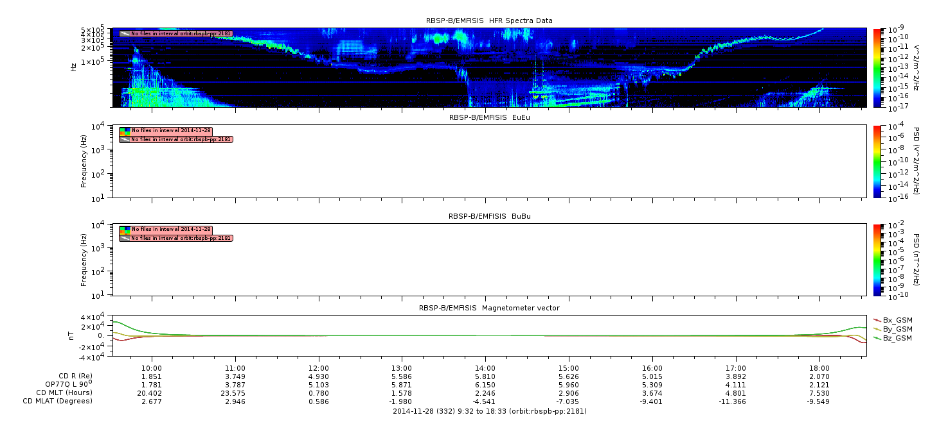
Task: Click spectrogram icon in BuBu 2014-11-28 message
Action: (125, 230)
